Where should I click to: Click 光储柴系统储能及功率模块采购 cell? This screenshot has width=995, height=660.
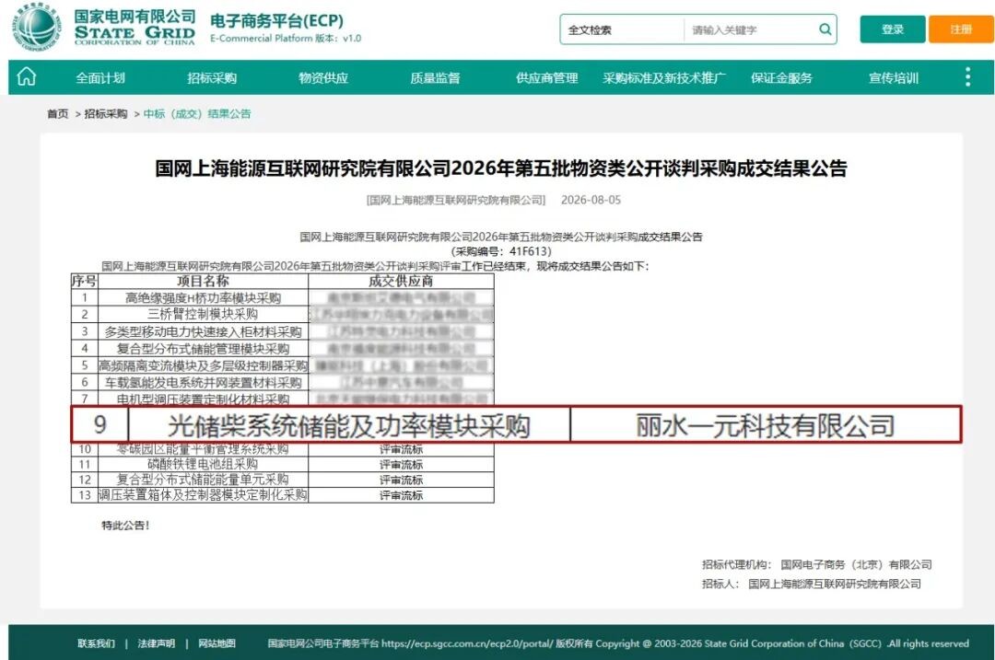[349, 425]
